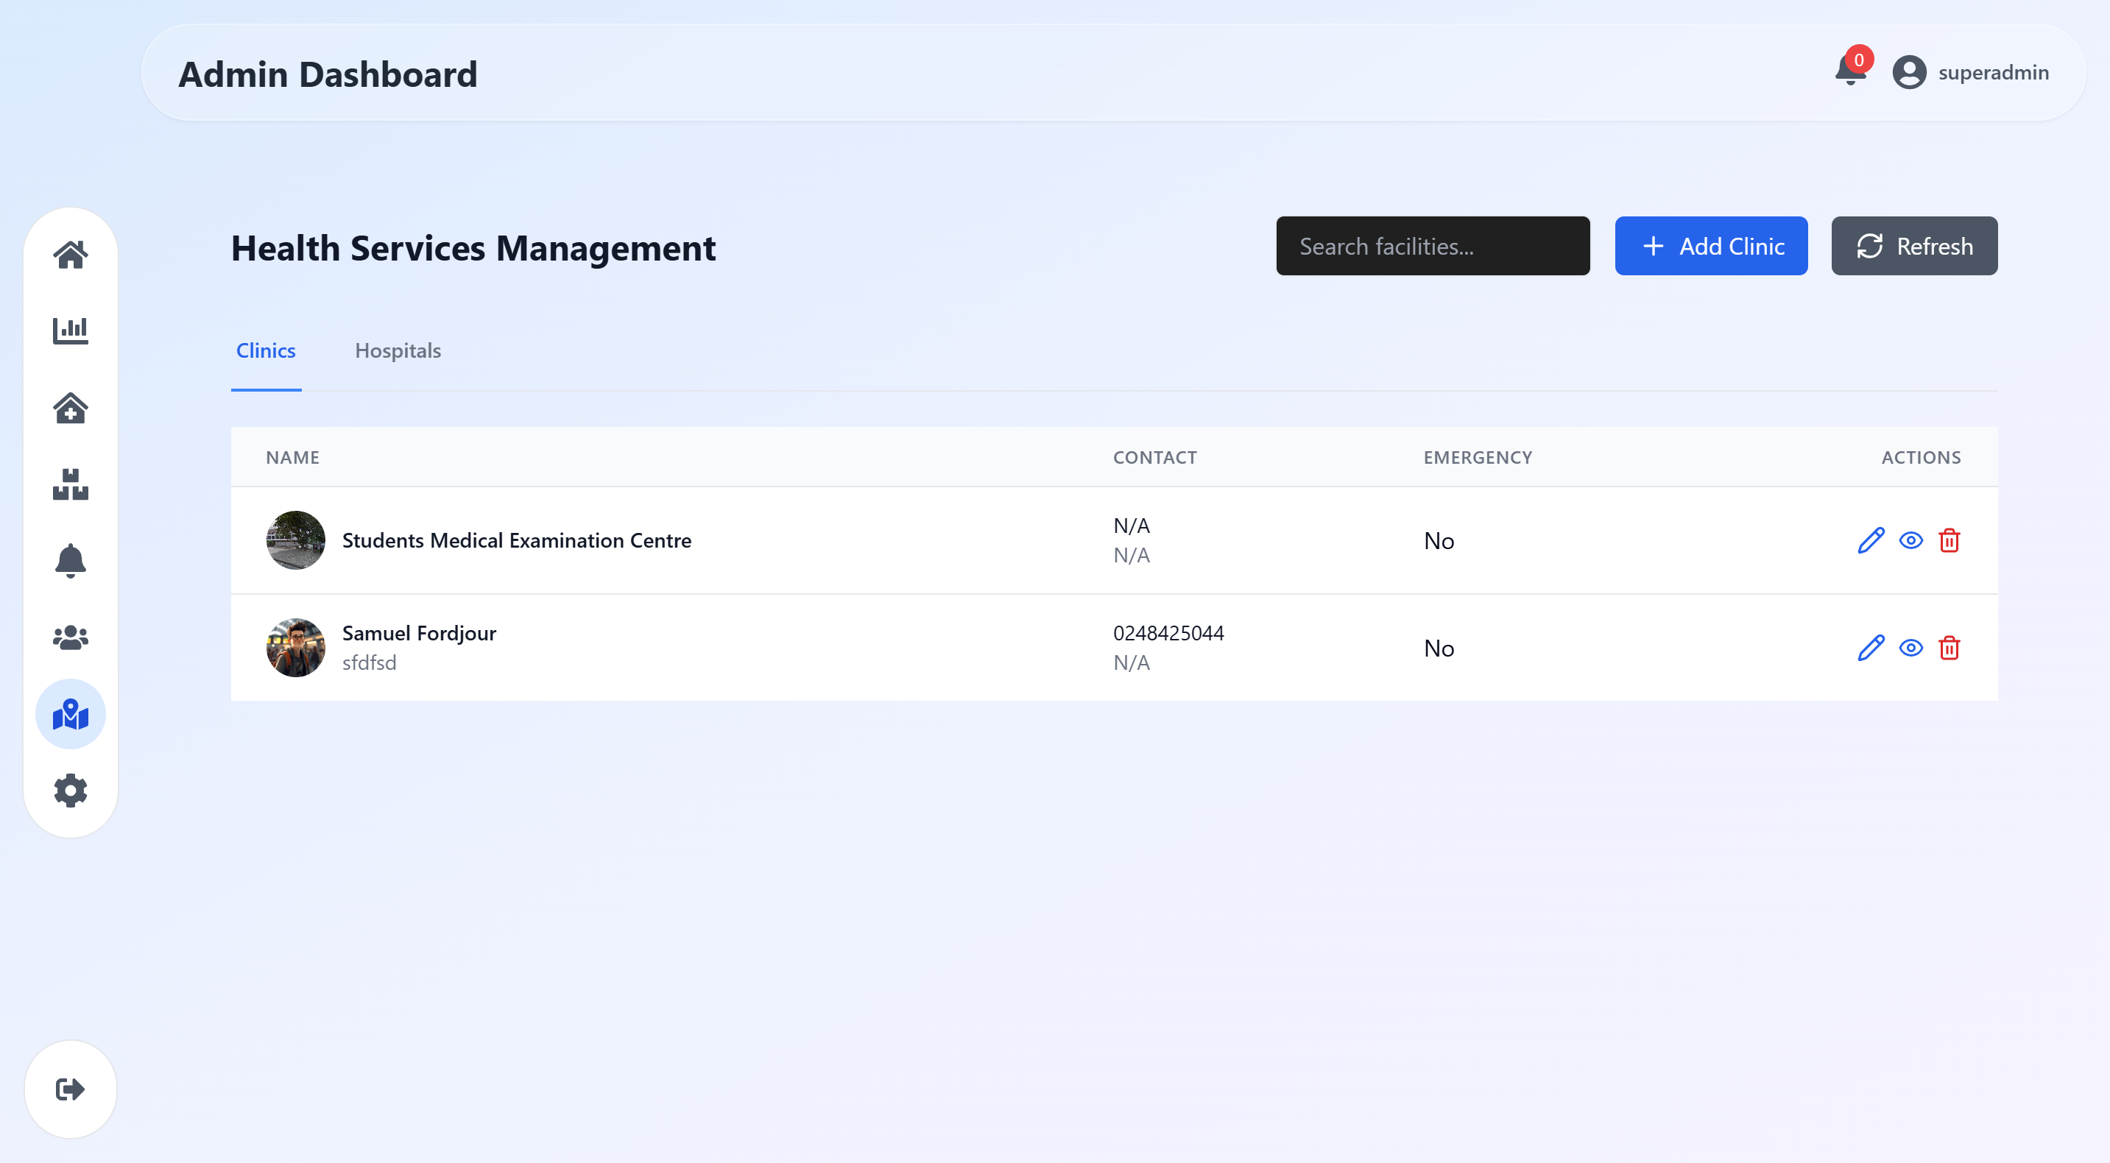Open the map location icon in sidebar

coord(71,714)
